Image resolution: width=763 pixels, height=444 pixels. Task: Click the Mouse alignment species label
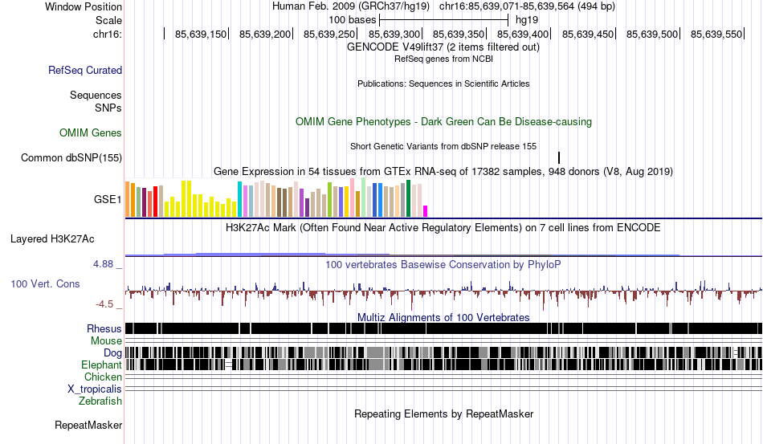click(x=106, y=341)
